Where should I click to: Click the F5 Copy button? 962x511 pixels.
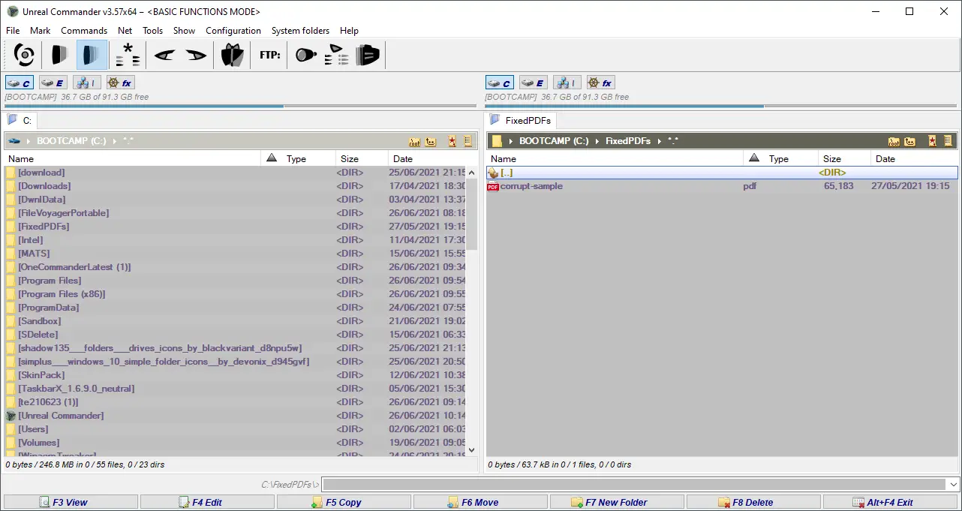[x=344, y=502]
